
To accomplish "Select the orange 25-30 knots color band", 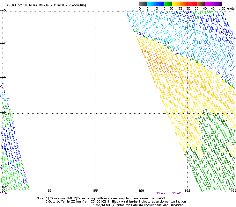I will tap(184, 4).
